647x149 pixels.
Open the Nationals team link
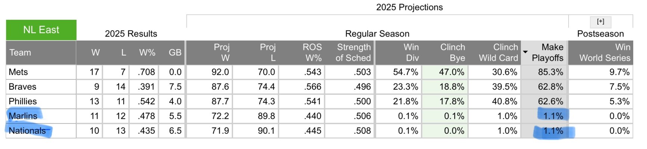(27, 131)
